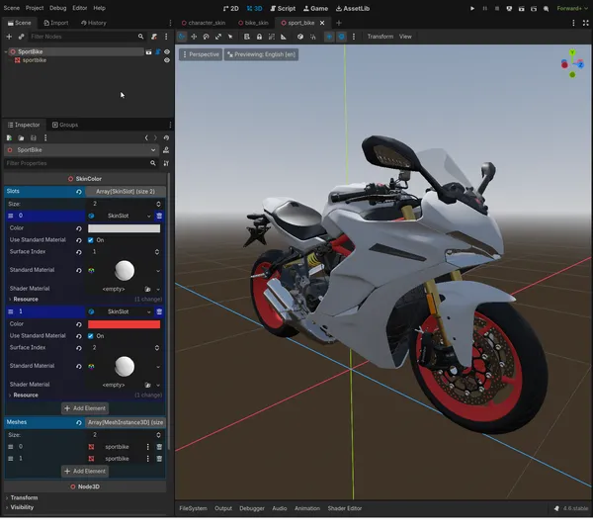The image size is (593, 529).
Task: Select the Rotate mode tool
Action: (206, 37)
